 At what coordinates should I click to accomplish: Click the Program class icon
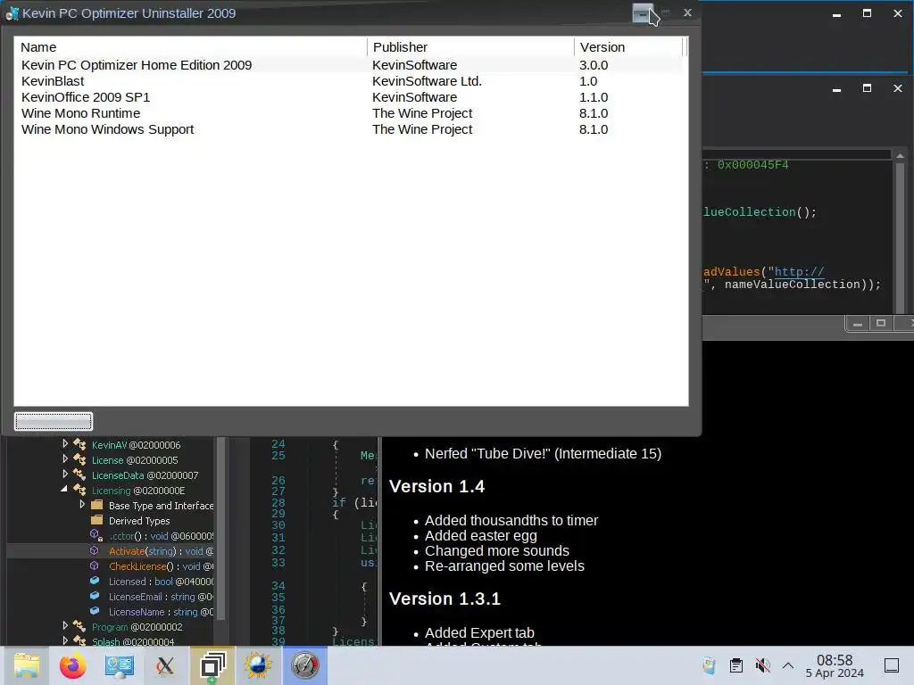point(79,626)
